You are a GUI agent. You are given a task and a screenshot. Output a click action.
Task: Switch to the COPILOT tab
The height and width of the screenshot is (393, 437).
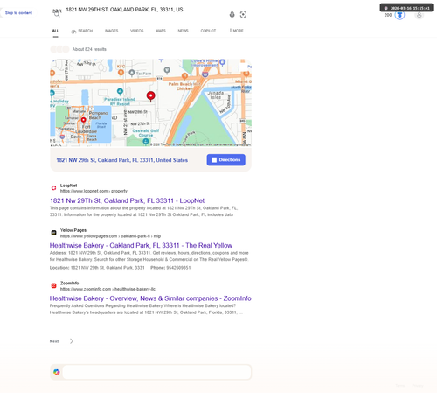tap(208, 31)
